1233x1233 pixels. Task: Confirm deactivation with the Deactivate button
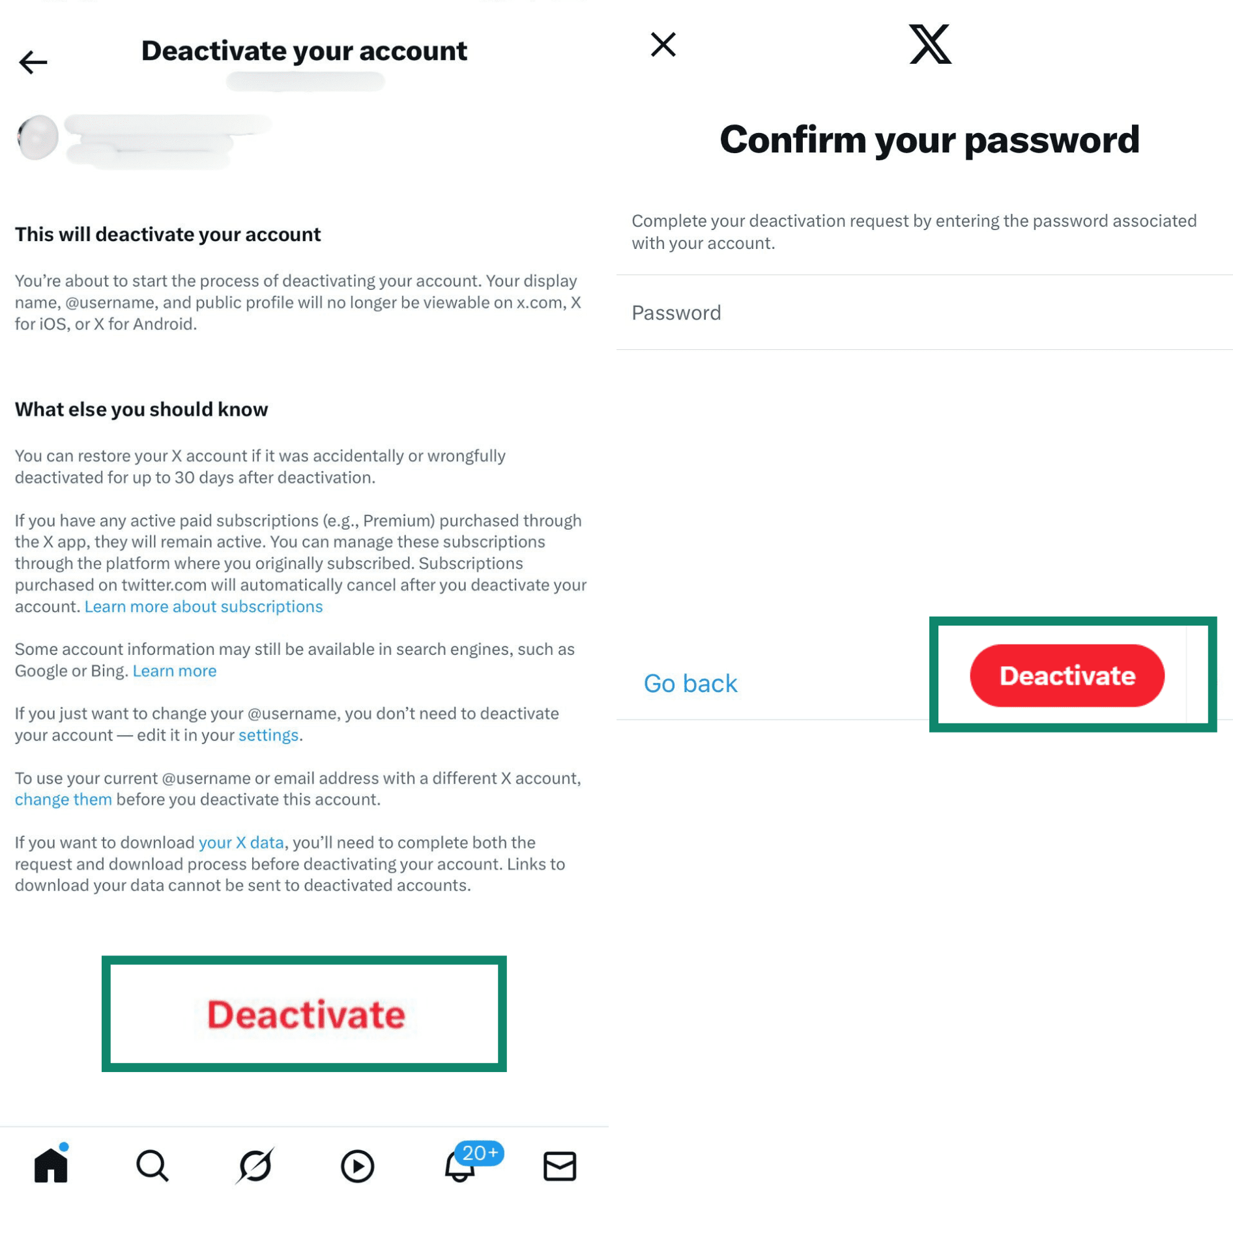pos(1067,676)
